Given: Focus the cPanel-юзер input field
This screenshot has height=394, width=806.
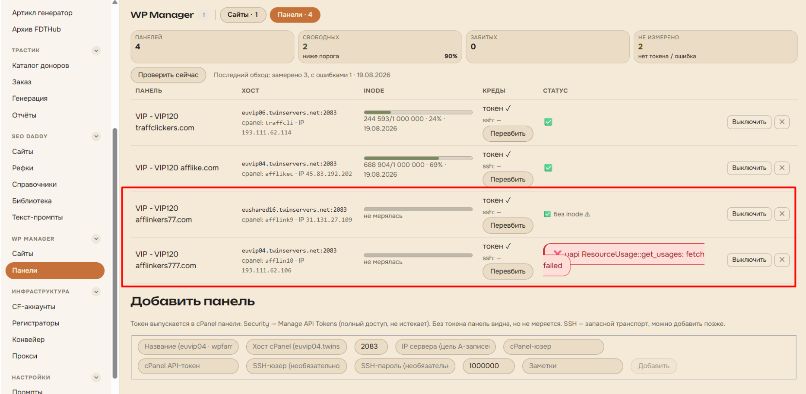Looking at the screenshot, I should tap(553, 346).
